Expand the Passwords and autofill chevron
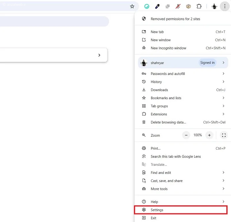 point(223,74)
